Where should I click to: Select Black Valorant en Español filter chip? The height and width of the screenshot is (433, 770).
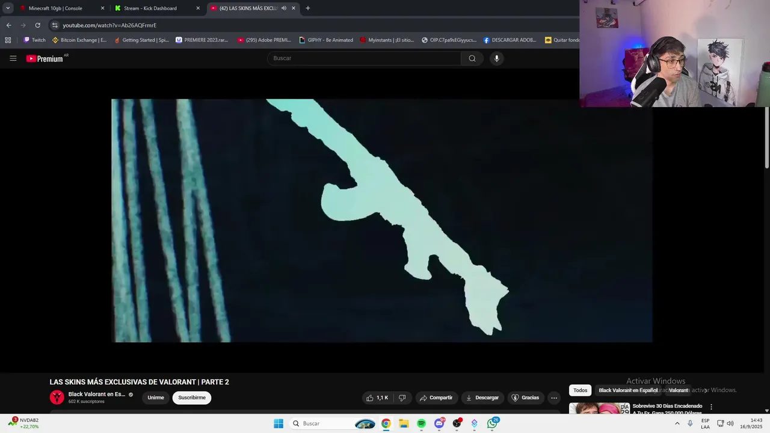click(628, 390)
